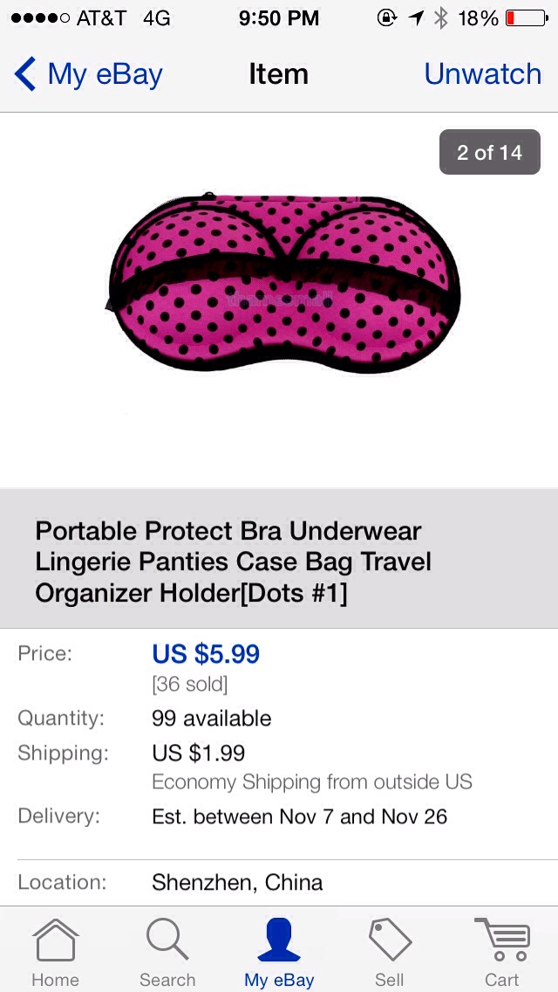Unwatch this item
558x992 pixels.
(483, 74)
